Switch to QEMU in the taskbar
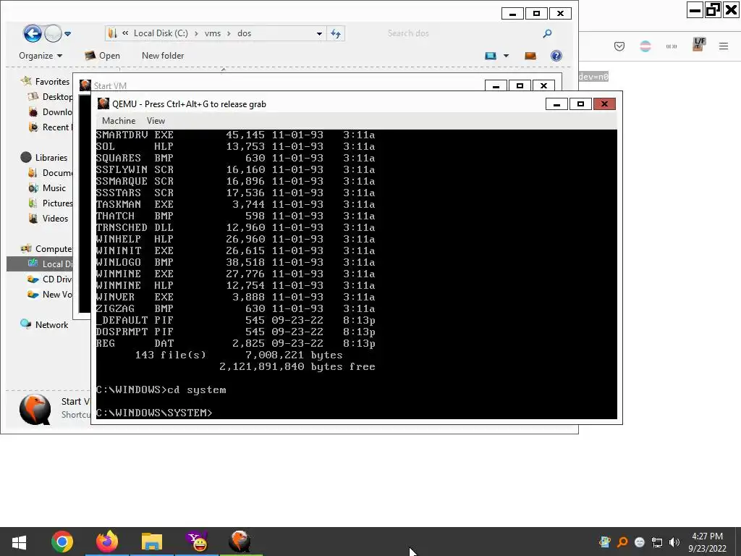741x556 pixels. [240, 542]
